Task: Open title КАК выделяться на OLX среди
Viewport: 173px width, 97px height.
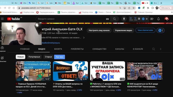Action: pyautogui.click(x=142, y=85)
